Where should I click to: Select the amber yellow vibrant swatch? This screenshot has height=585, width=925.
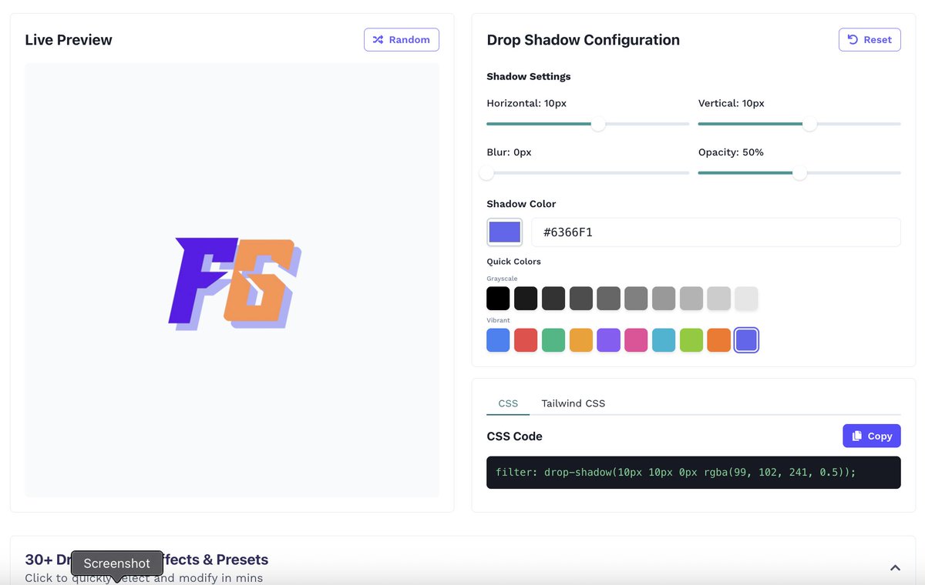tap(581, 340)
